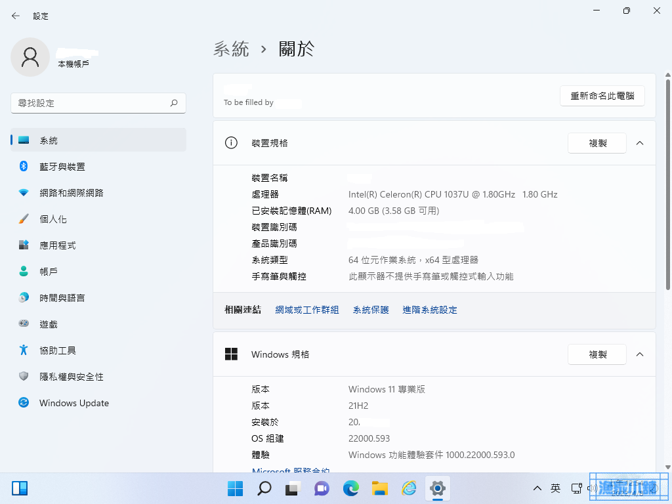The height and width of the screenshot is (504, 672).
Task: Open 網路和網際網路 settings
Action: tap(98, 193)
